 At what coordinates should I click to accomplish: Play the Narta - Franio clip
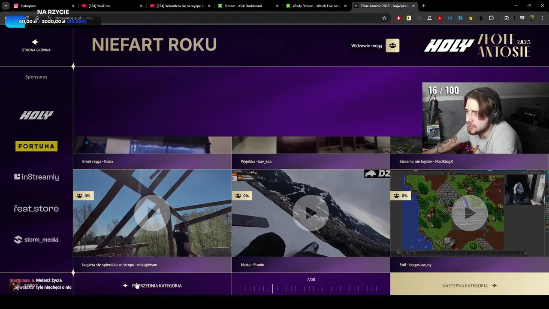311,213
